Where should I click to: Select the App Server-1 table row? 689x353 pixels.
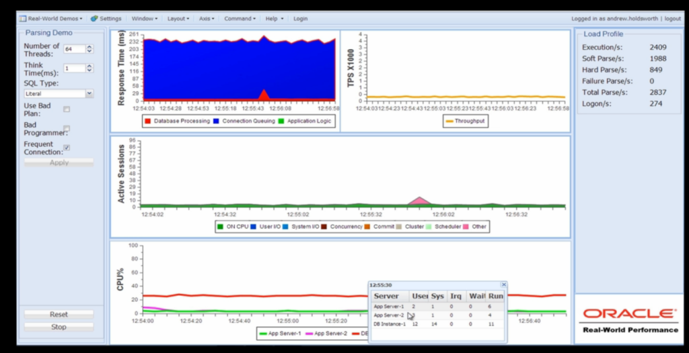click(x=437, y=307)
